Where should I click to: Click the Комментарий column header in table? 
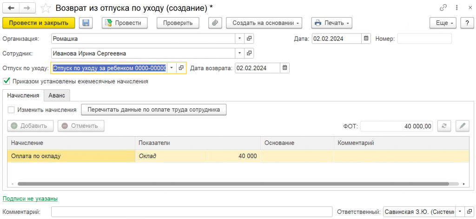tap(401, 142)
